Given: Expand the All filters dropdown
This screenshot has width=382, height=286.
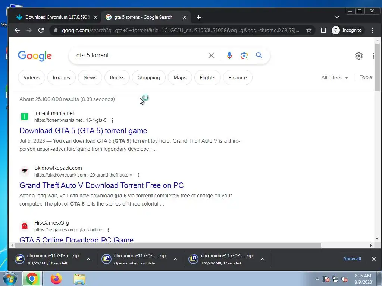Looking at the screenshot, I should click(x=335, y=77).
